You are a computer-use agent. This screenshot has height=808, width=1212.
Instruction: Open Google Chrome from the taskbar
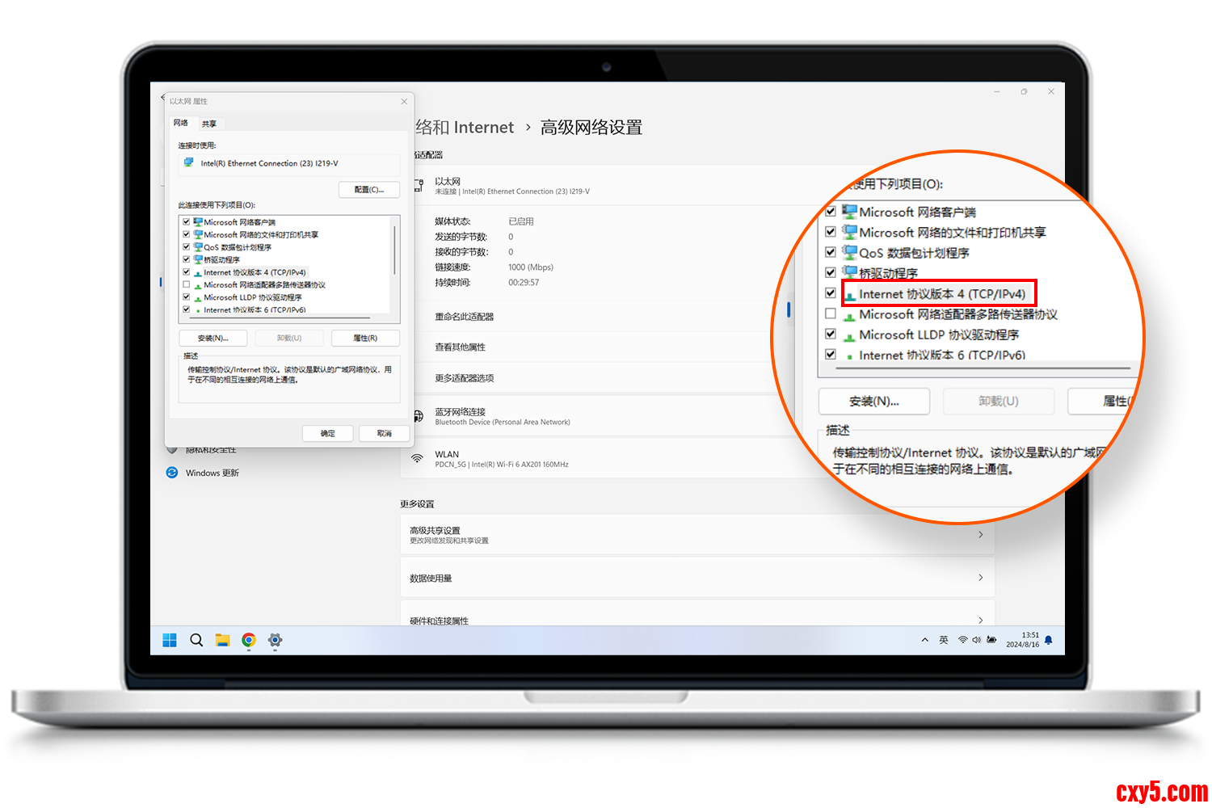point(249,640)
